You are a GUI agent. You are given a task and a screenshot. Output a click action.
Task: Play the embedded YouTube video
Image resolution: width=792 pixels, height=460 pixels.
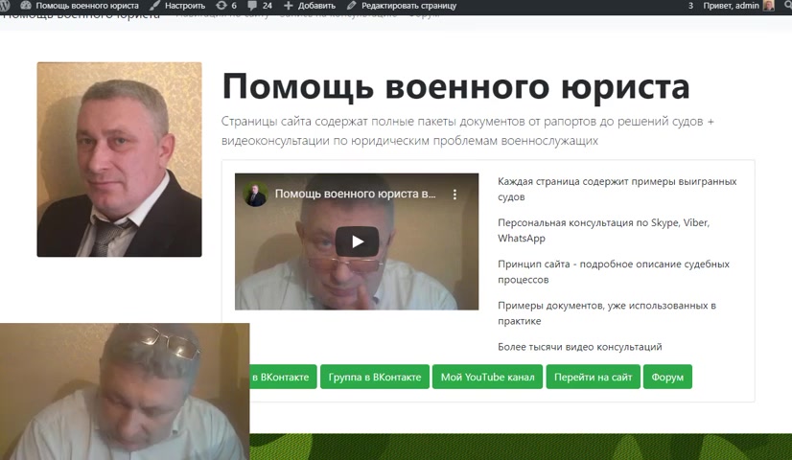pos(357,241)
